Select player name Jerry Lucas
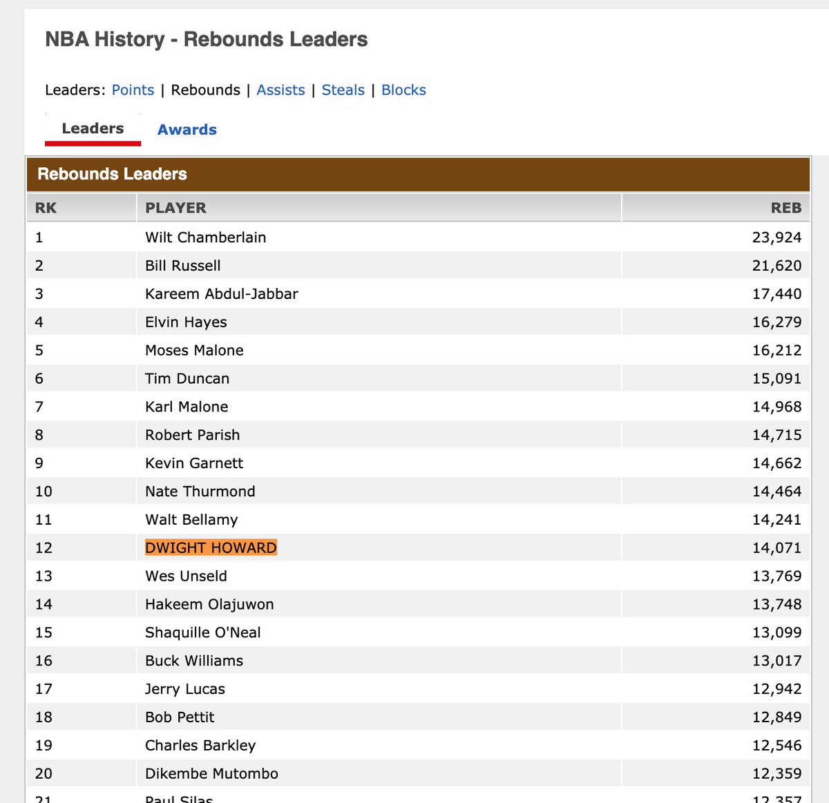The image size is (829, 803). [185, 690]
